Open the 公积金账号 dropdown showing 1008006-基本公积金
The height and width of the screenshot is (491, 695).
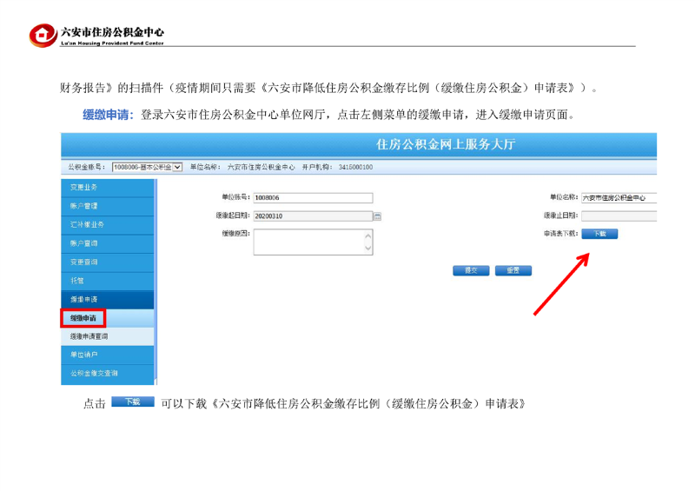point(147,167)
